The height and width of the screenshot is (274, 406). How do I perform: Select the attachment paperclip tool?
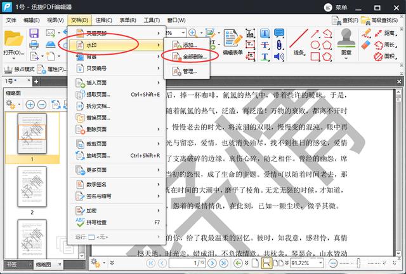point(279,45)
